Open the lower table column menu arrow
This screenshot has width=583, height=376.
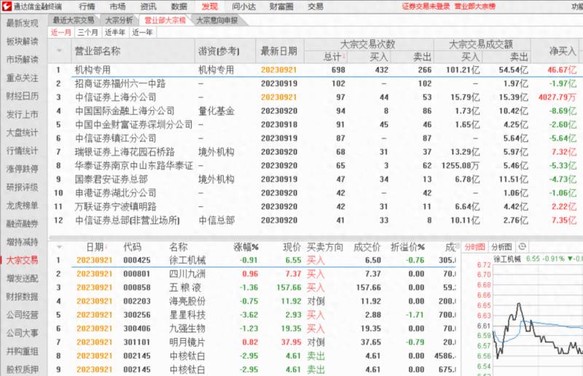[59, 247]
